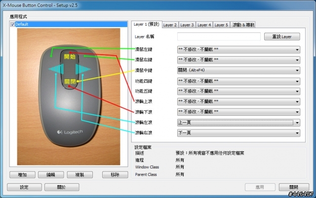The width and height of the screenshot is (316, 198).
Task: Expand the 功能五鍵 action dropdown
Action: [x=238, y=91]
